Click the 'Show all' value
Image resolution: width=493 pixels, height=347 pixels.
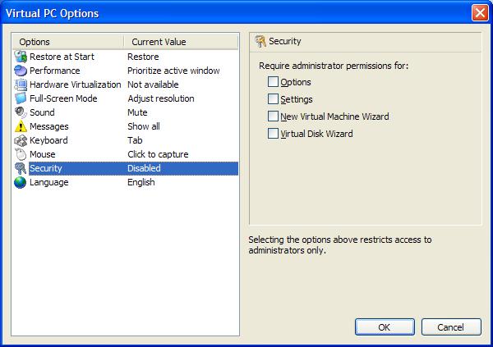coord(144,126)
